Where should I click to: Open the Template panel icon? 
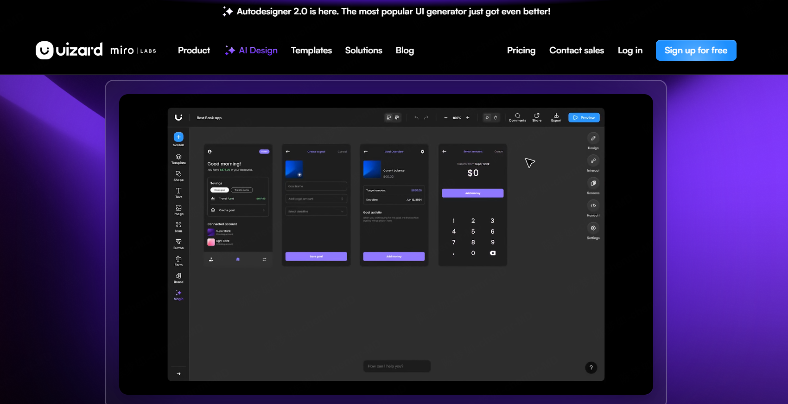pyautogui.click(x=178, y=158)
